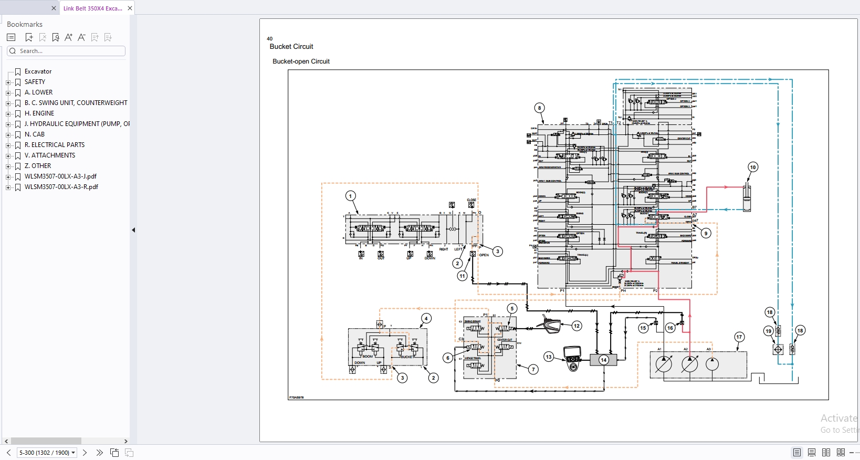This screenshot has width=860, height=460.
Task: Click the zoom out minus on the zoom slider
Action: point(852,453)
